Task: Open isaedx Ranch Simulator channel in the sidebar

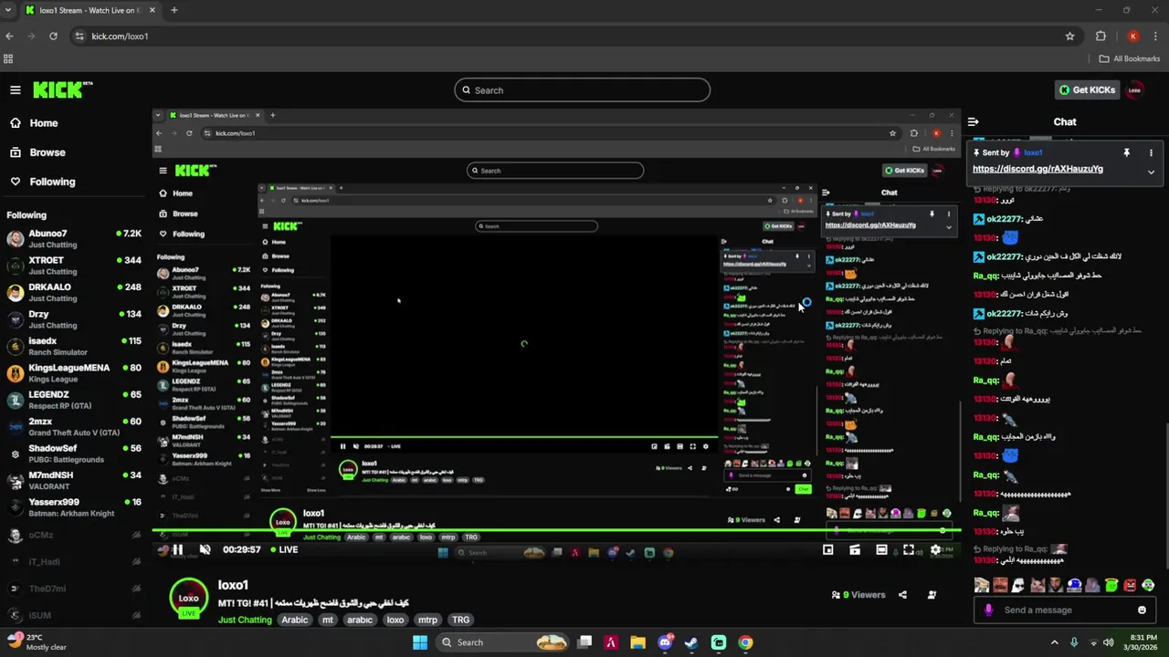Action: pyautogui.click(x=73, y=346)
